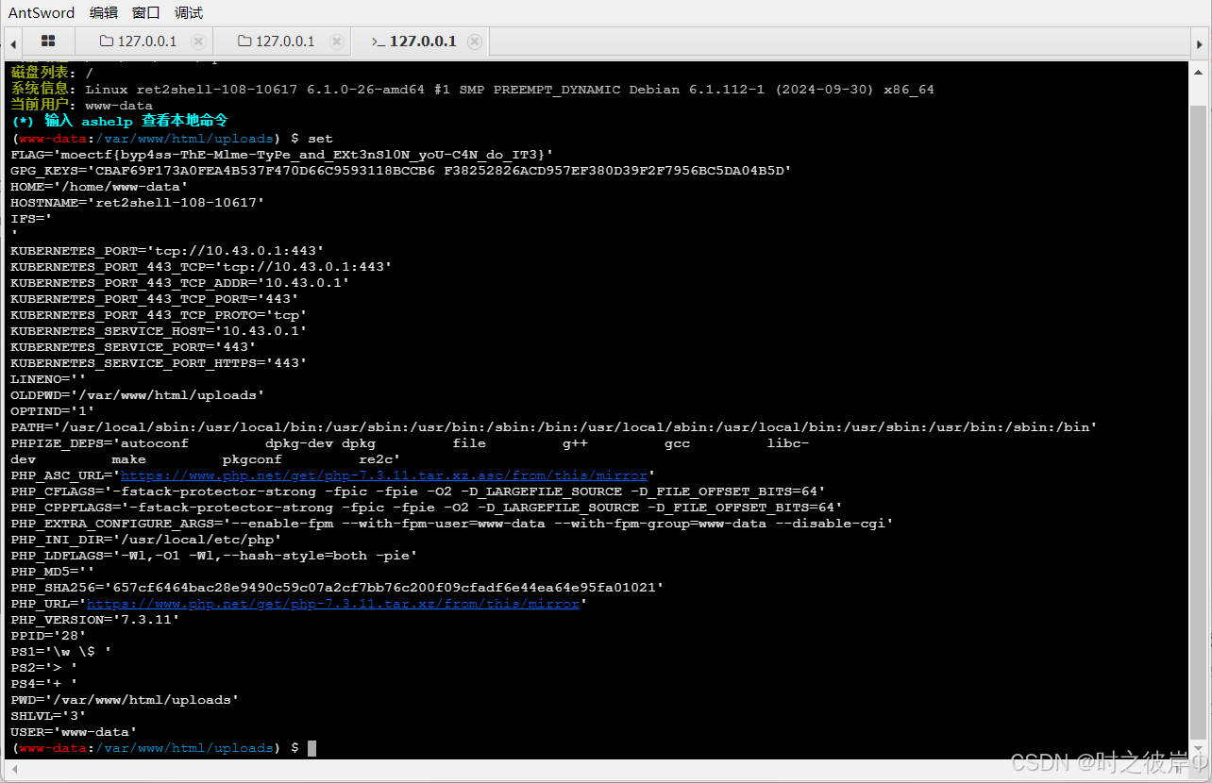Click the SHLVL='3' line
This screenshot has width=1212, height=783.
tap(48, 716)
